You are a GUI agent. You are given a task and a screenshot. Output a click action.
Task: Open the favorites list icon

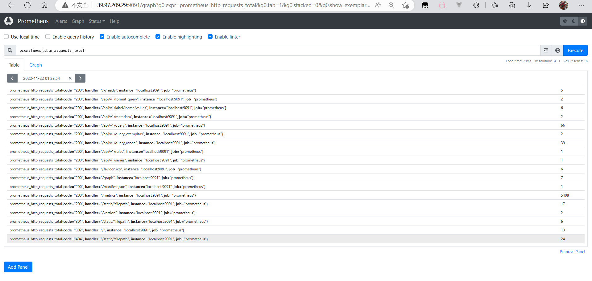[x=495, y=5]
